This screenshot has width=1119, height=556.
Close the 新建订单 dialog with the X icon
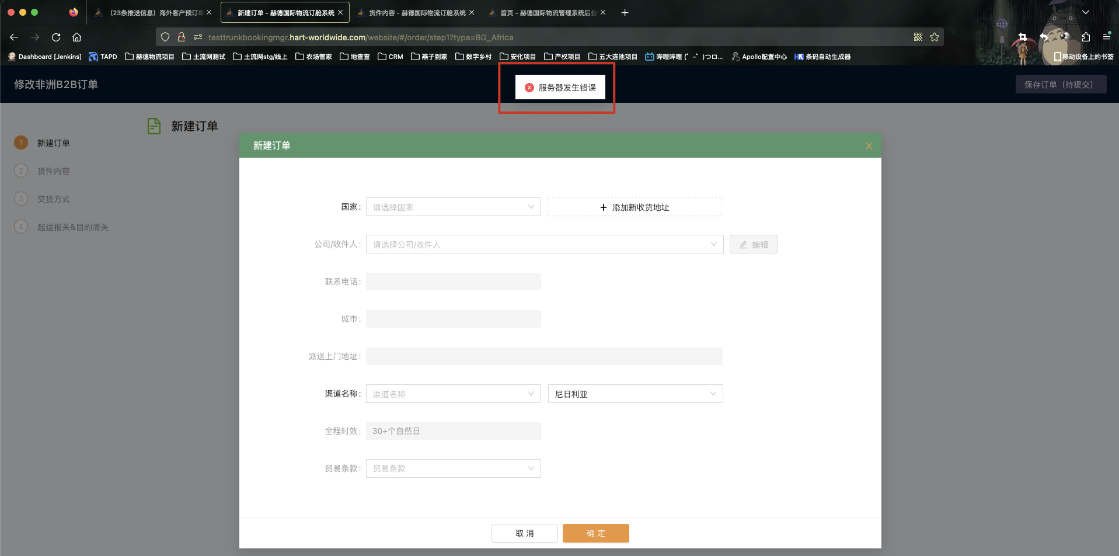tap(869, 146)
